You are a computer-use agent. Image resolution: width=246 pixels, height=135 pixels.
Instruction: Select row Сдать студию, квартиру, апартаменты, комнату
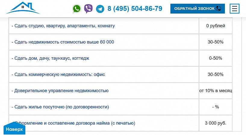(63, 26)
